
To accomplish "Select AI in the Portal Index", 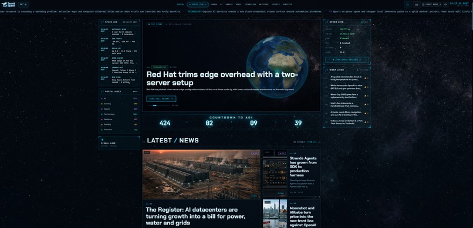I will point(120,98).
